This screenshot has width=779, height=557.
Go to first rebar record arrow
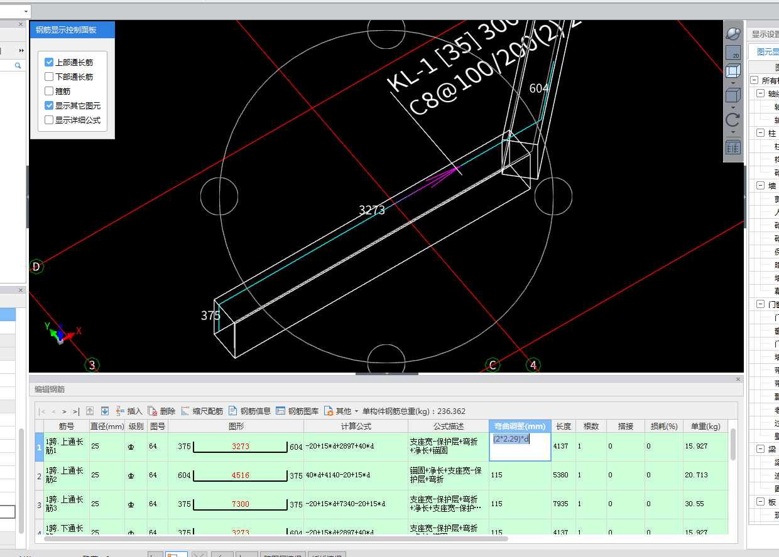[x=43, y=411]
